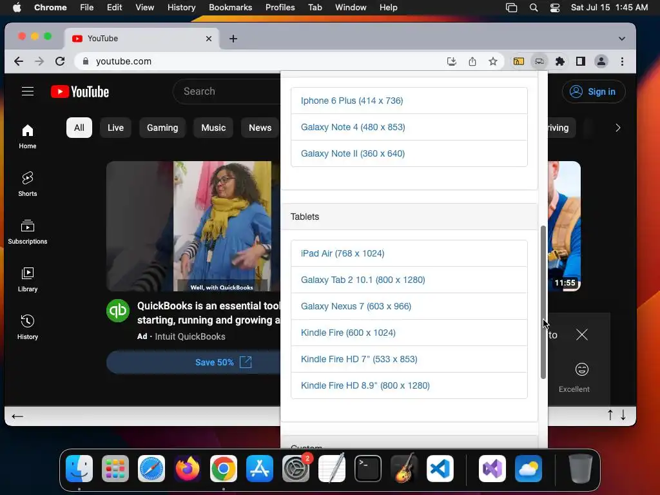Open Library in the sidebar

(27, 280)
